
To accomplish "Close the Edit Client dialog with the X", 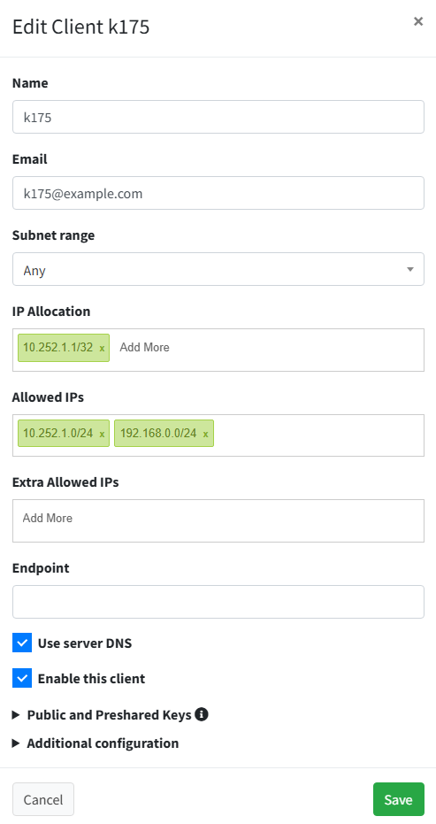I will (x=418, y=21).
